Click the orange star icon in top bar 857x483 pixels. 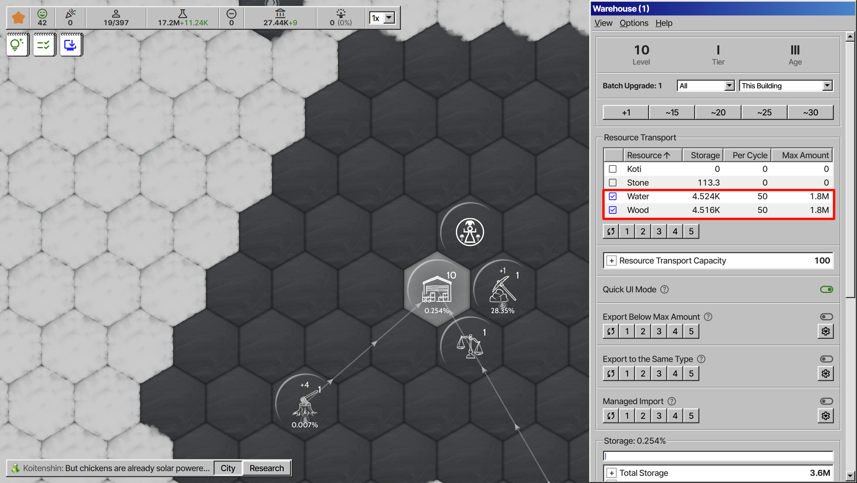(x=18, y=18)
